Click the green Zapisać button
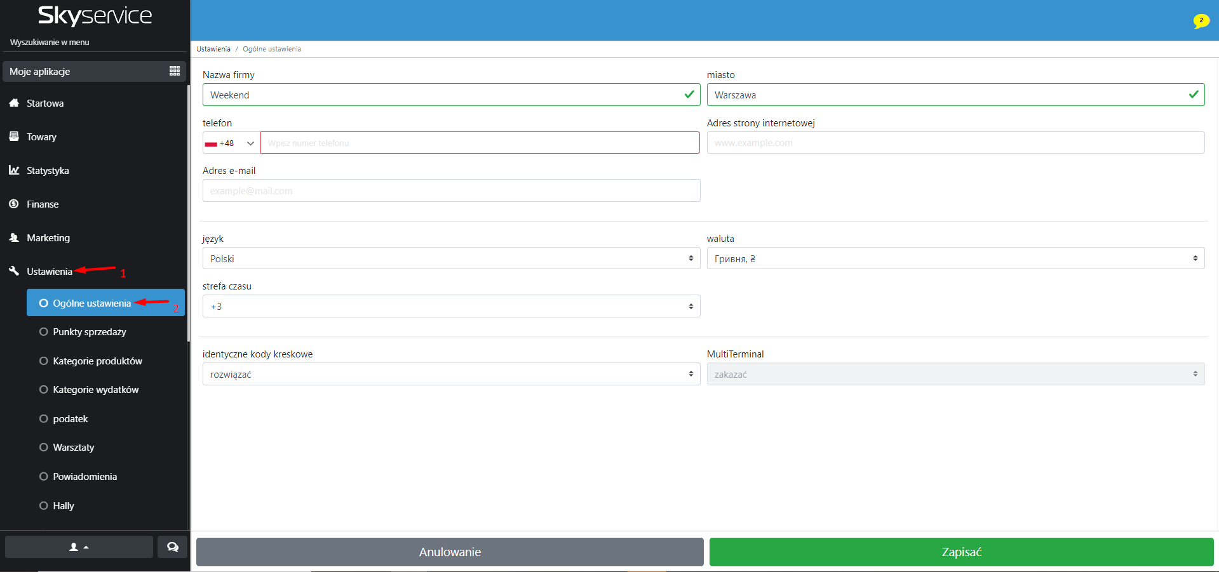Viewport: 1219px width, 572px height. click(961, 552)
